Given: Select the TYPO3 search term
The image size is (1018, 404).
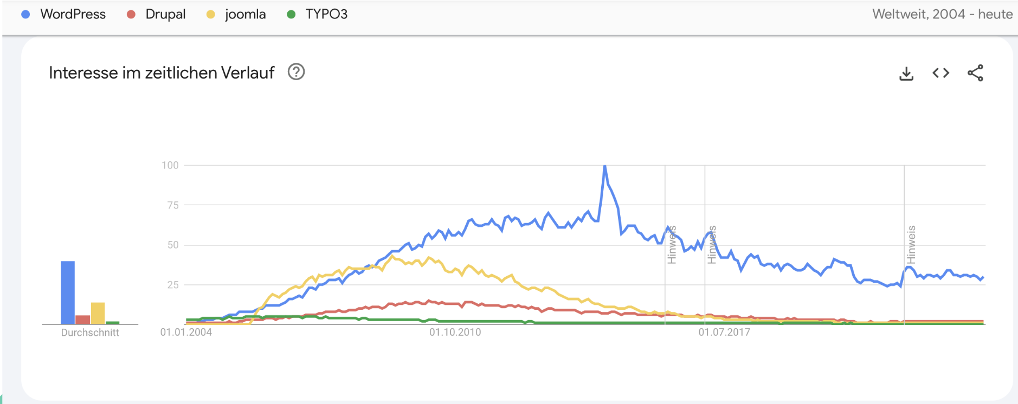Looking at the screenshot, I should pos(326,15).
